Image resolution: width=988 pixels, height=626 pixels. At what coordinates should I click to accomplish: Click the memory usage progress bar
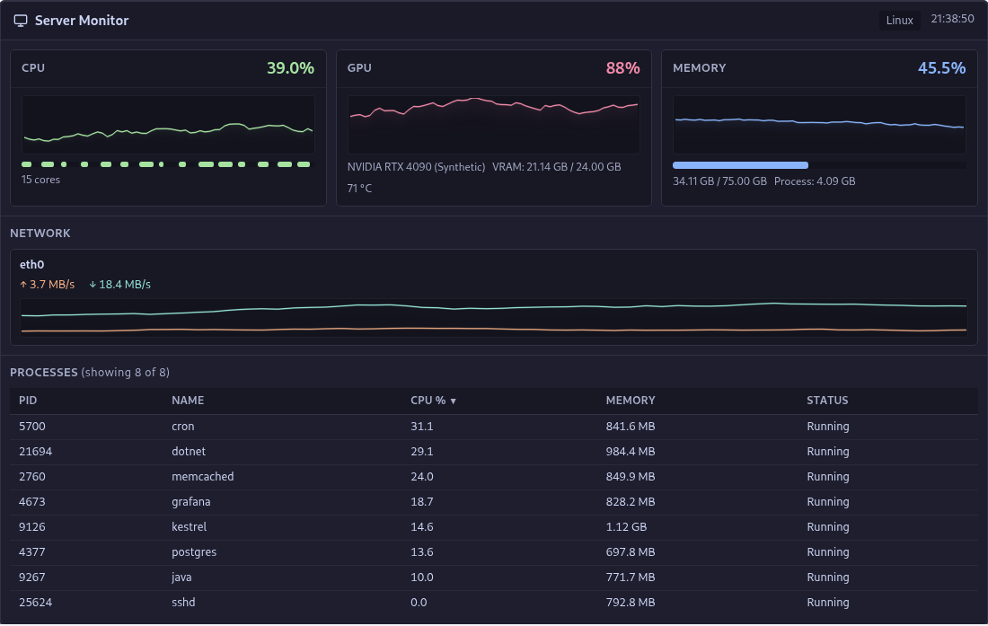(819, 165)
